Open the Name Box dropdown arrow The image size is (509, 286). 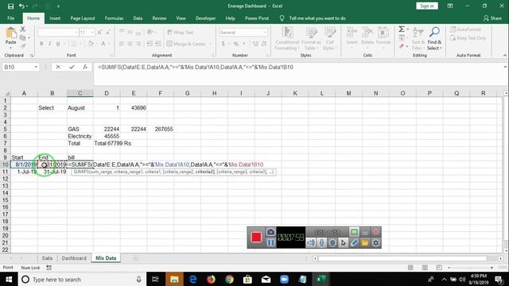click(x=36, y=67)
